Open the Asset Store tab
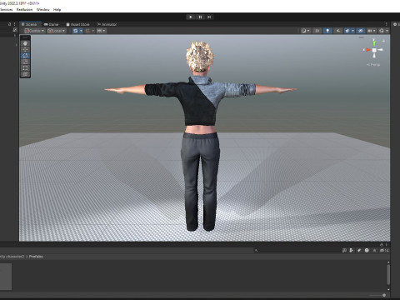 coord(77,24)
